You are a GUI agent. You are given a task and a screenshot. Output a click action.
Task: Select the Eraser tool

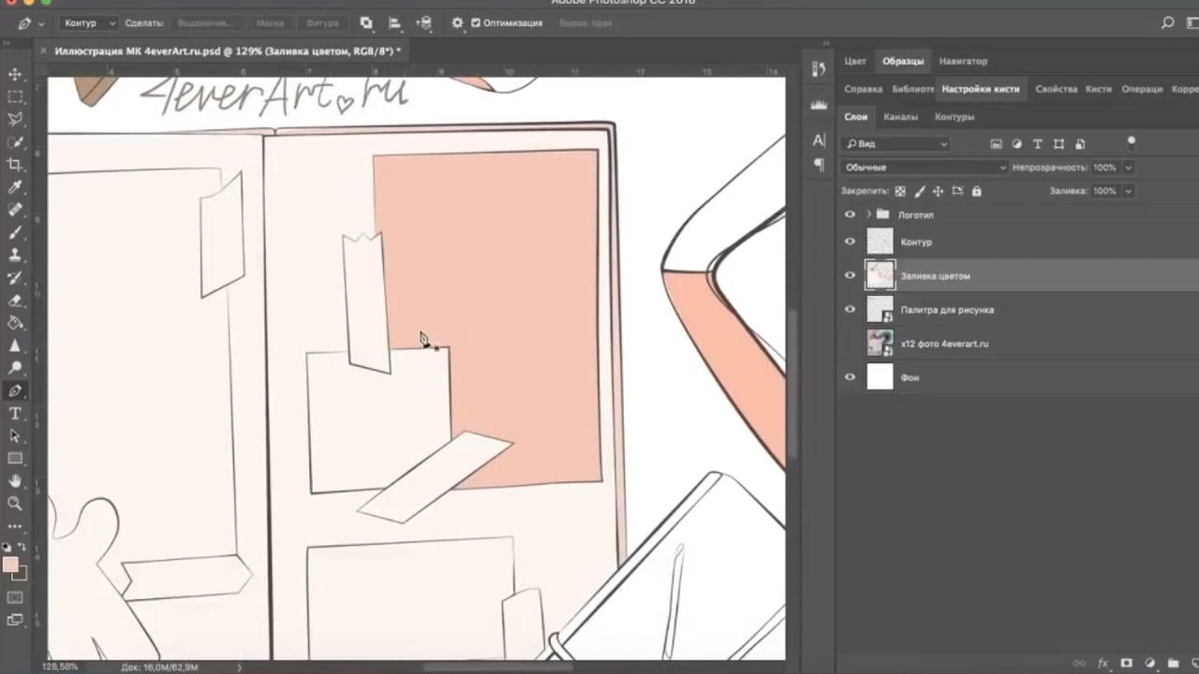(15, 300)
